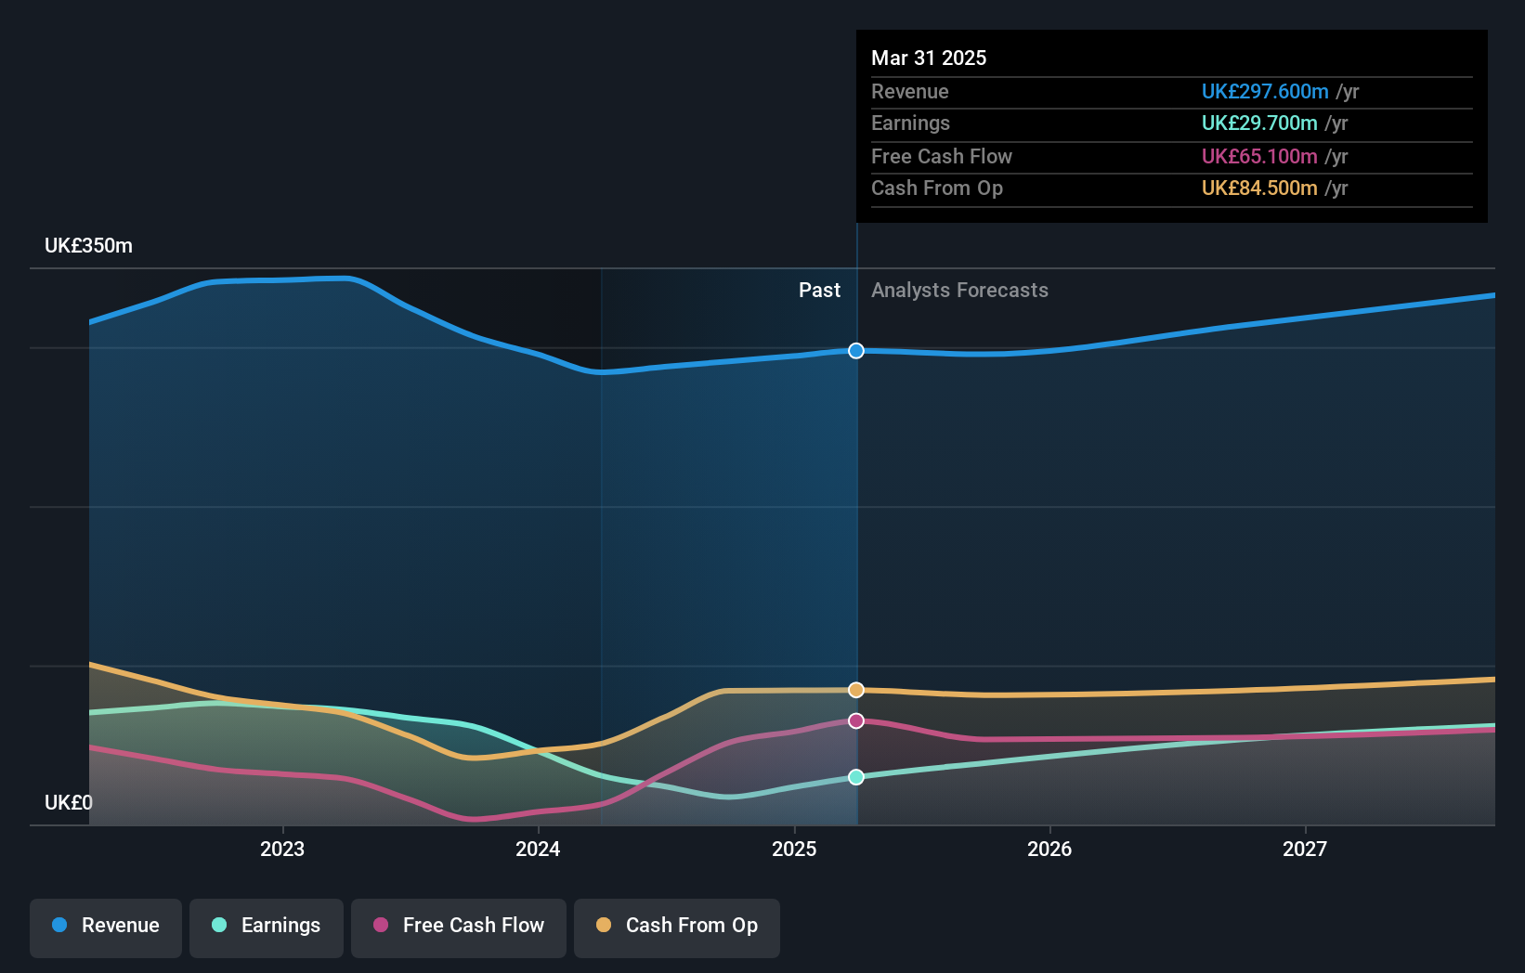Click the Mar 31 2025 tooltip date

tap(929, 58)
